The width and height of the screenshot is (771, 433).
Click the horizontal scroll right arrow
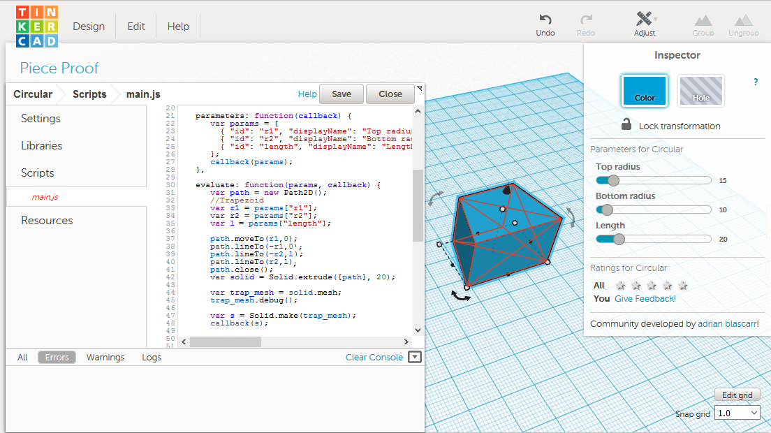[406, 342]
